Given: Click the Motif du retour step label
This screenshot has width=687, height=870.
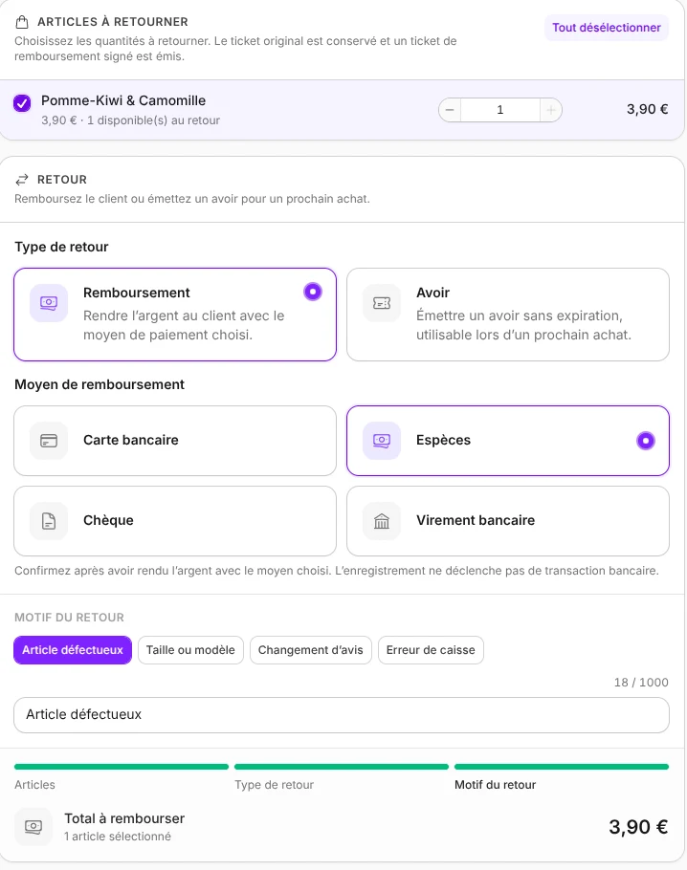Looking at the screenshot, I should [x=495, y=785].
